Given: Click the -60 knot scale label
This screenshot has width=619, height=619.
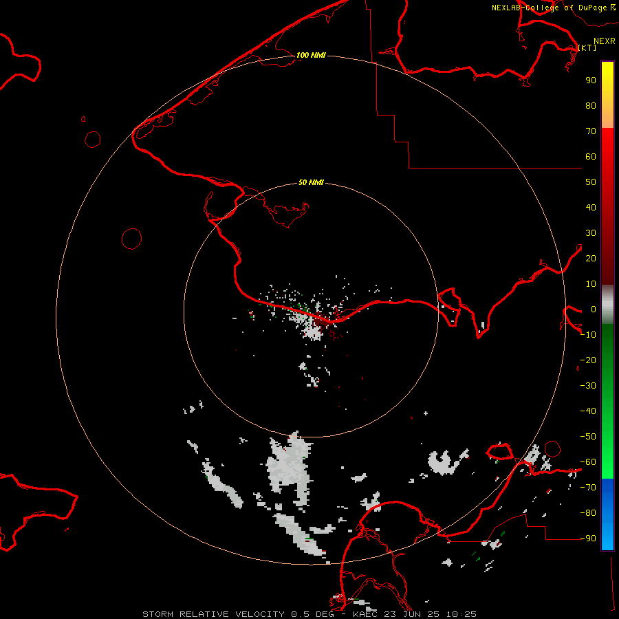Looking at the screenshot, I should 588,462.
